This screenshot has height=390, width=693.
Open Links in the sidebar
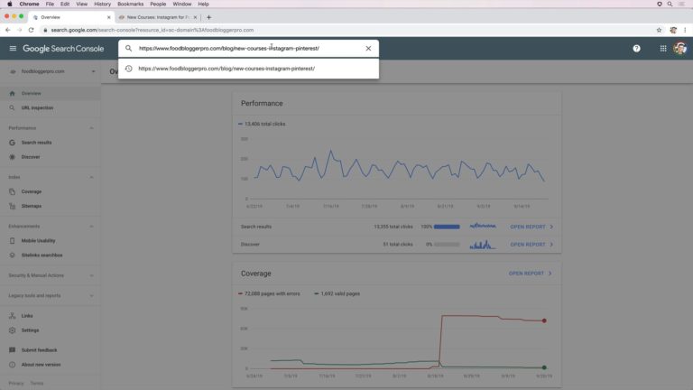pyautogui.click(x=50, y=316)
